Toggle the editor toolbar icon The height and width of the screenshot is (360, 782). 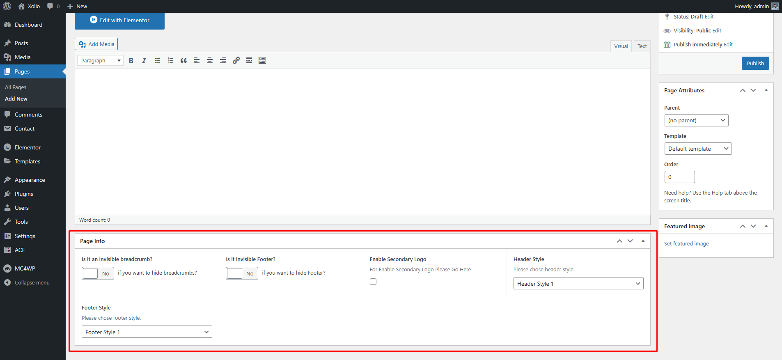262,61
